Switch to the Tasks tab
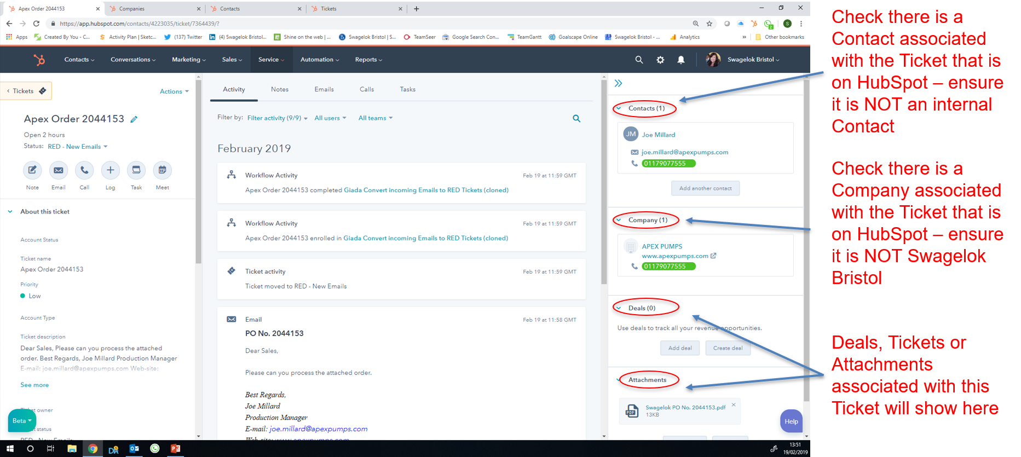 click(408, 89)
